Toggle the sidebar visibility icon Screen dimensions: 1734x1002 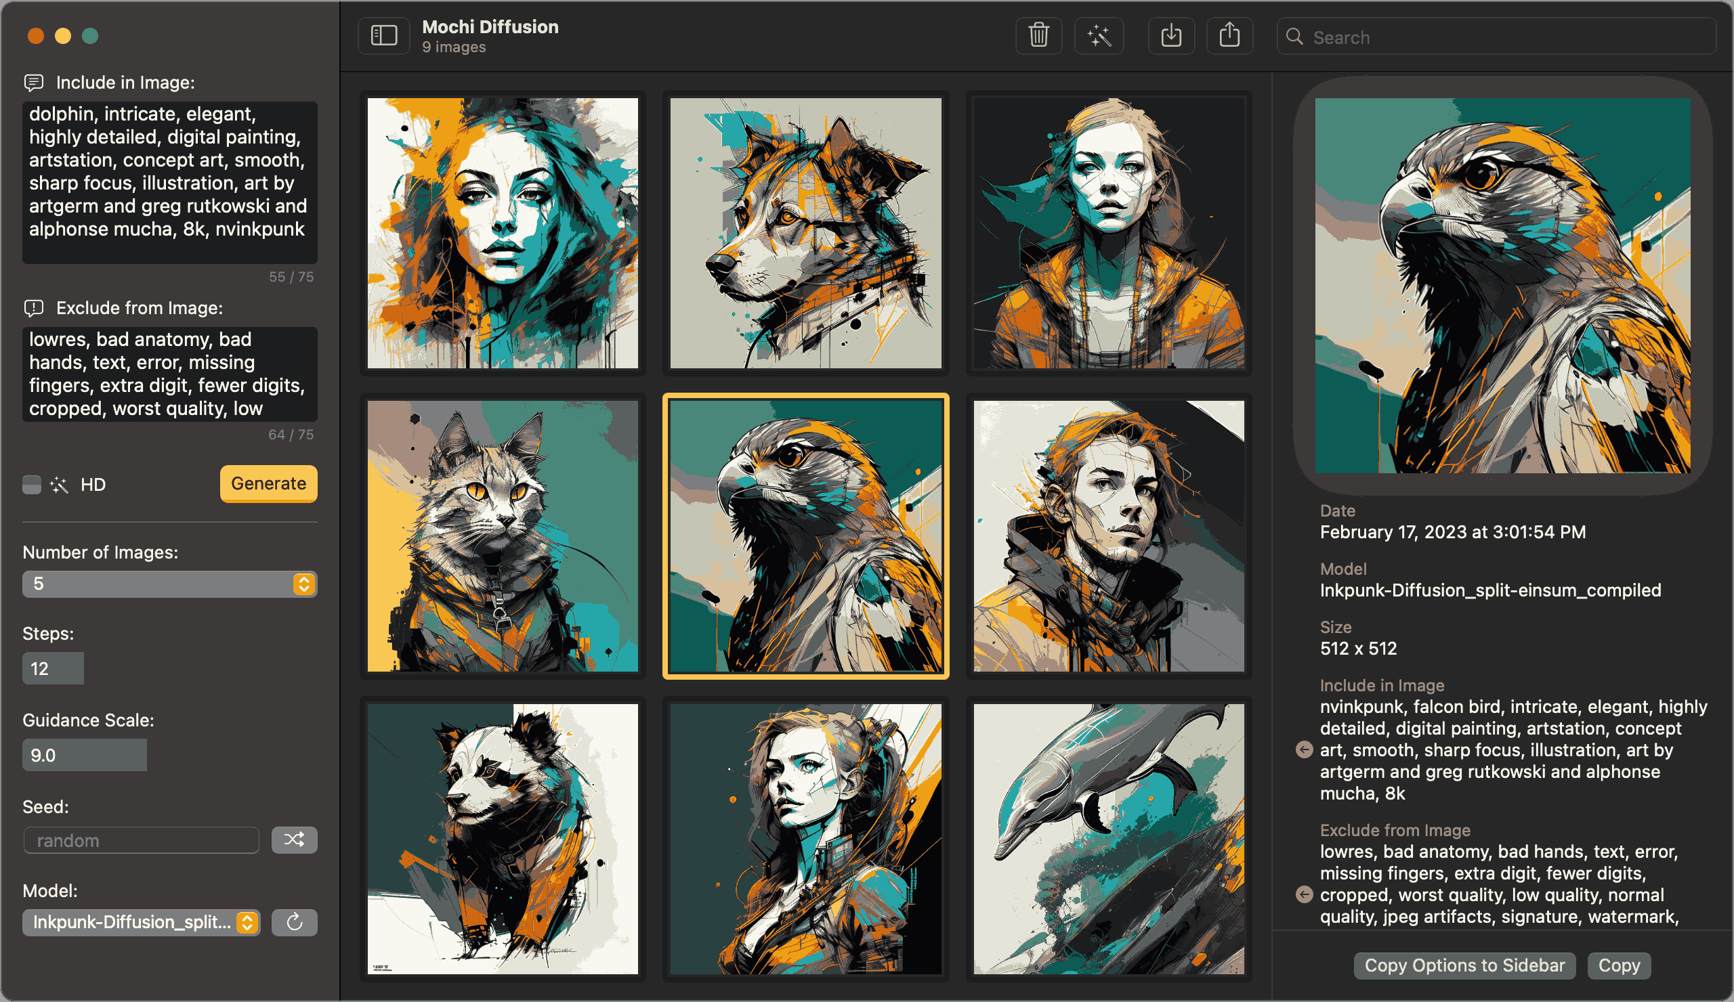tap(384, 36)
